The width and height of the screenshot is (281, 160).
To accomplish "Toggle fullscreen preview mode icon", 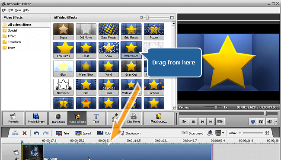I will click(x=253, y=122).
